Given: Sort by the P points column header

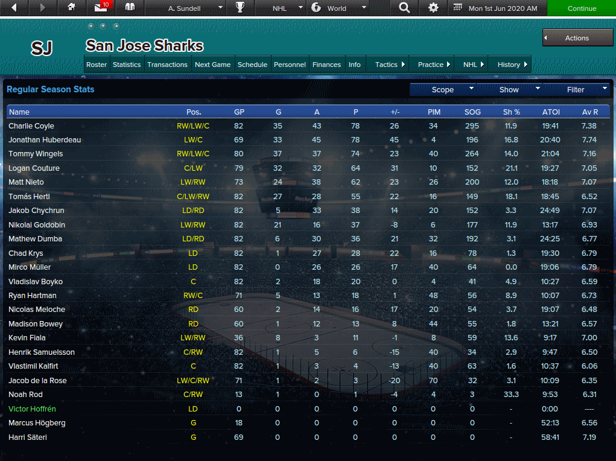Looking at the screenshot, I should click(355, 112).
